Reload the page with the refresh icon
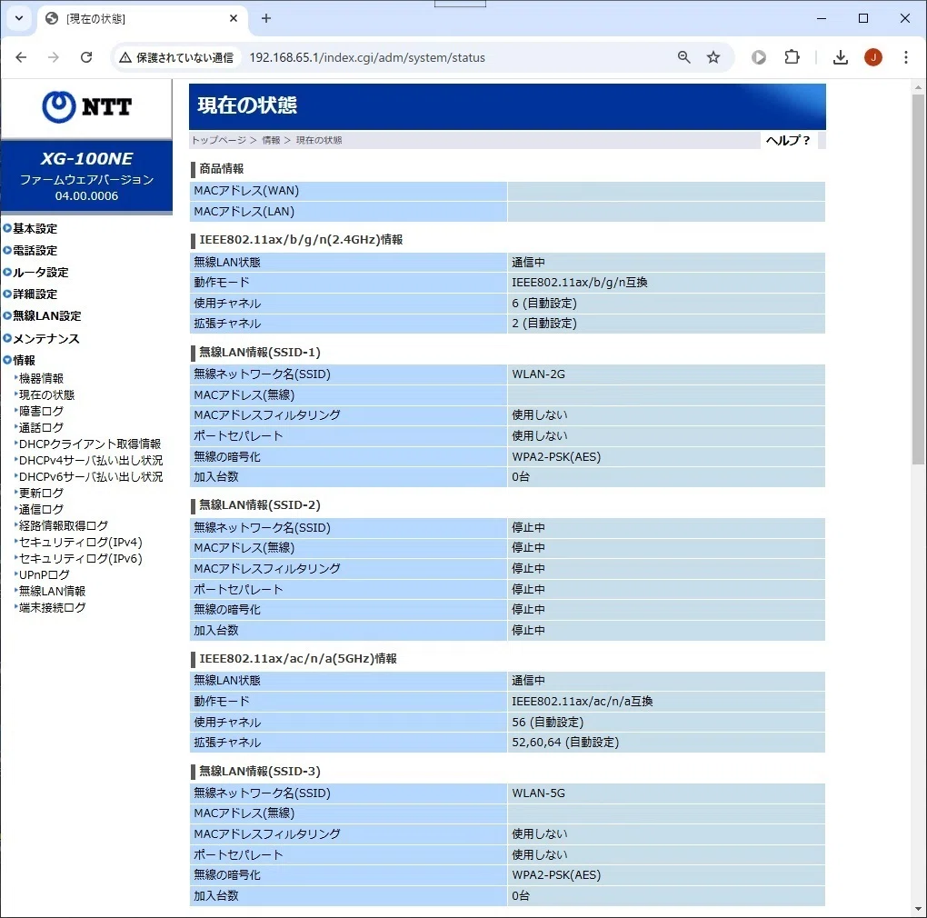The width and height of the screenshot is (927, 918). tap(86, 57)
